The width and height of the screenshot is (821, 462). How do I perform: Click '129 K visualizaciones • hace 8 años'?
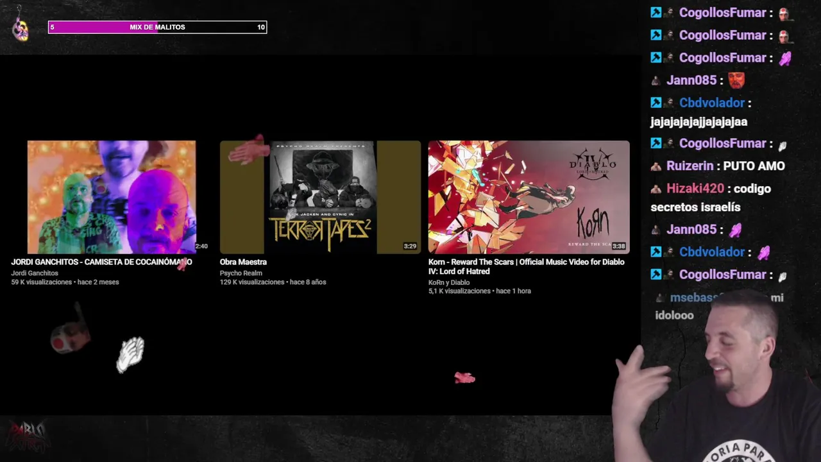pyautogui.click(x=273, y=282)
